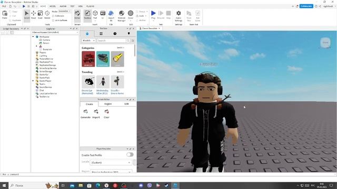Click See All next to Trending
The height and width of the screenshot is (189, 337).
(x=121, y=72)
